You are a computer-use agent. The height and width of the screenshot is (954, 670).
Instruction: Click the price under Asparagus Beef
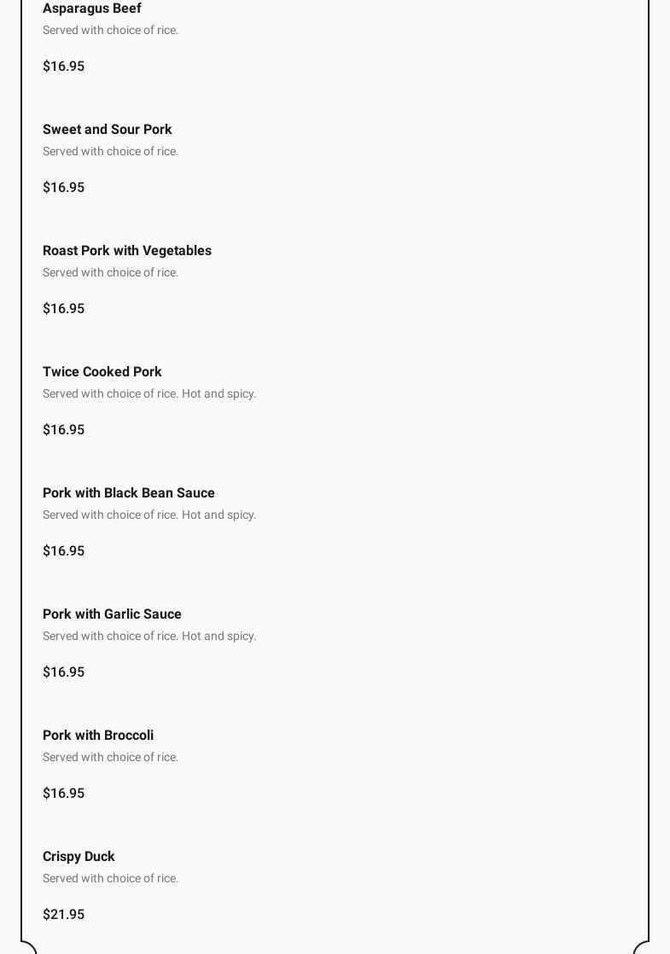tap(64, 67)
